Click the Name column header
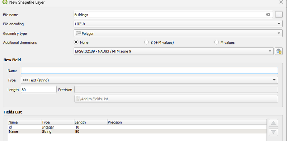Image resolution: width=287 pixels, height=141 pixels. (x=25, y=122)
